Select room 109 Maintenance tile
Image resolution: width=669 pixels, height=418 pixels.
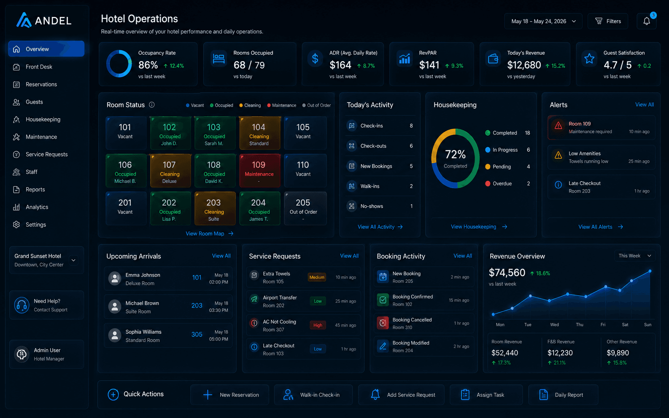point(260,171)
